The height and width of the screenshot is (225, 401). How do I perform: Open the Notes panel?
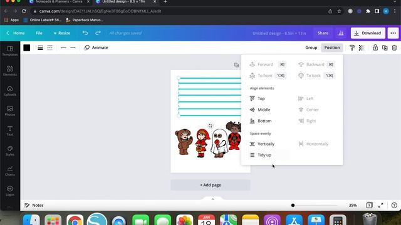click(x=34, y=205)
